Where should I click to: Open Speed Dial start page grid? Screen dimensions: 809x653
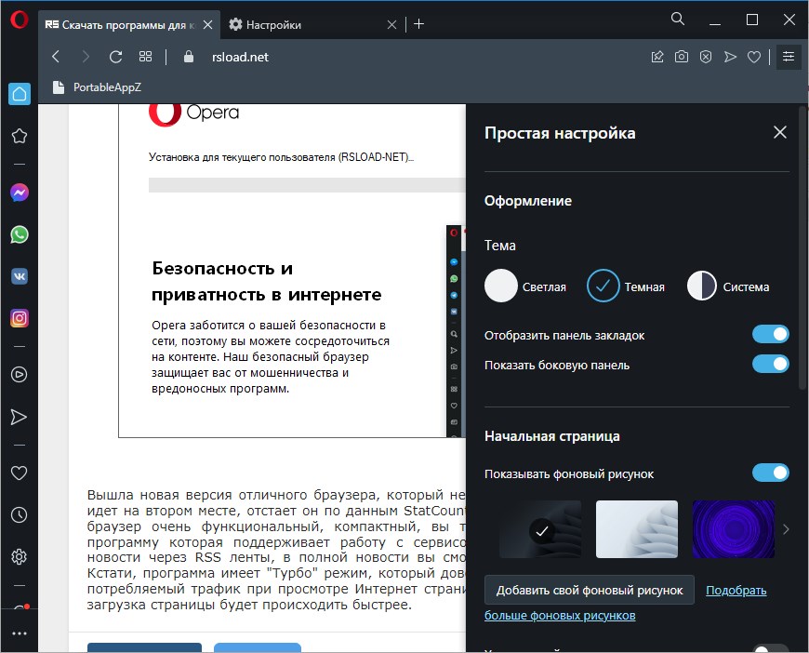click(145, 57)
